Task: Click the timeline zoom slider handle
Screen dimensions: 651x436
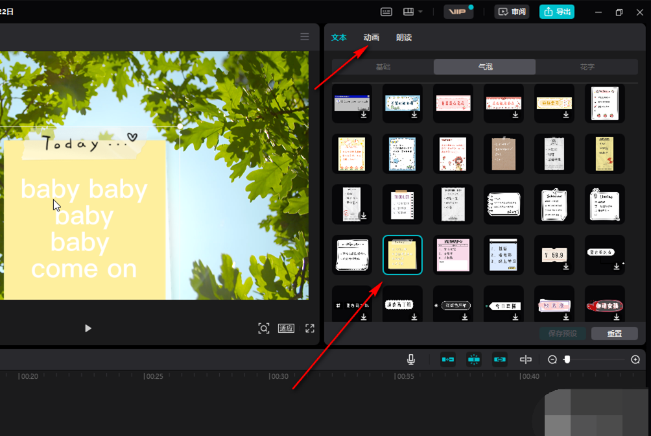Action: pos(567,359)
